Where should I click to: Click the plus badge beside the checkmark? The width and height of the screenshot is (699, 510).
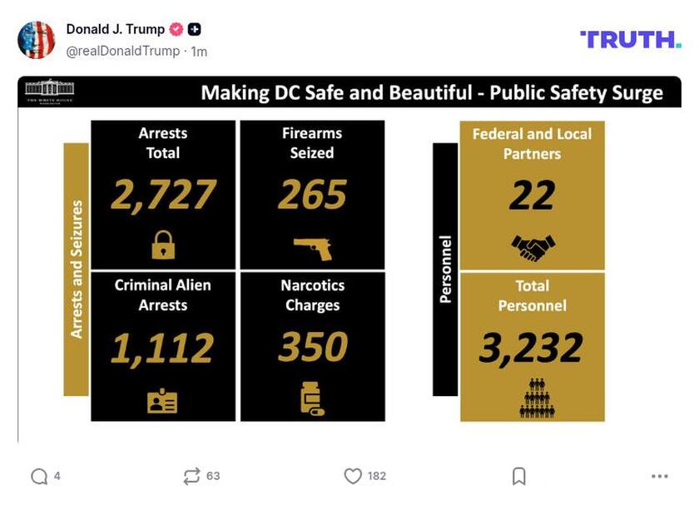pos(193,28)
